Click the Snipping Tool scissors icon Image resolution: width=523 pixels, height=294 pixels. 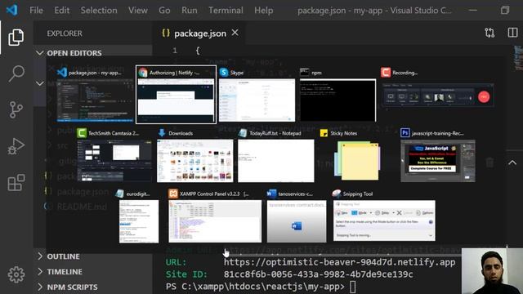click(337, 194)
